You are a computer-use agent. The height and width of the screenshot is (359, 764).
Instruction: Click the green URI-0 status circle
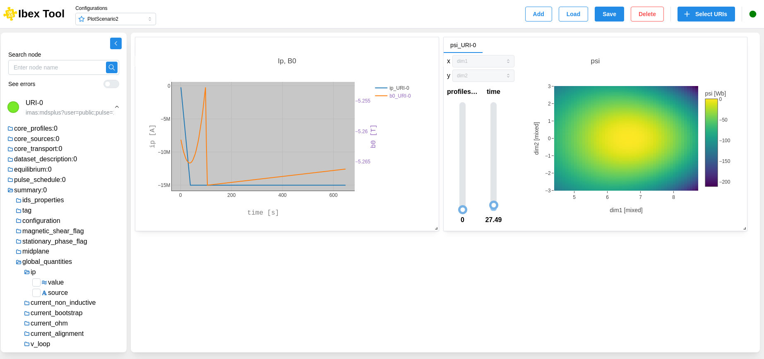click(x=13, y=107)
